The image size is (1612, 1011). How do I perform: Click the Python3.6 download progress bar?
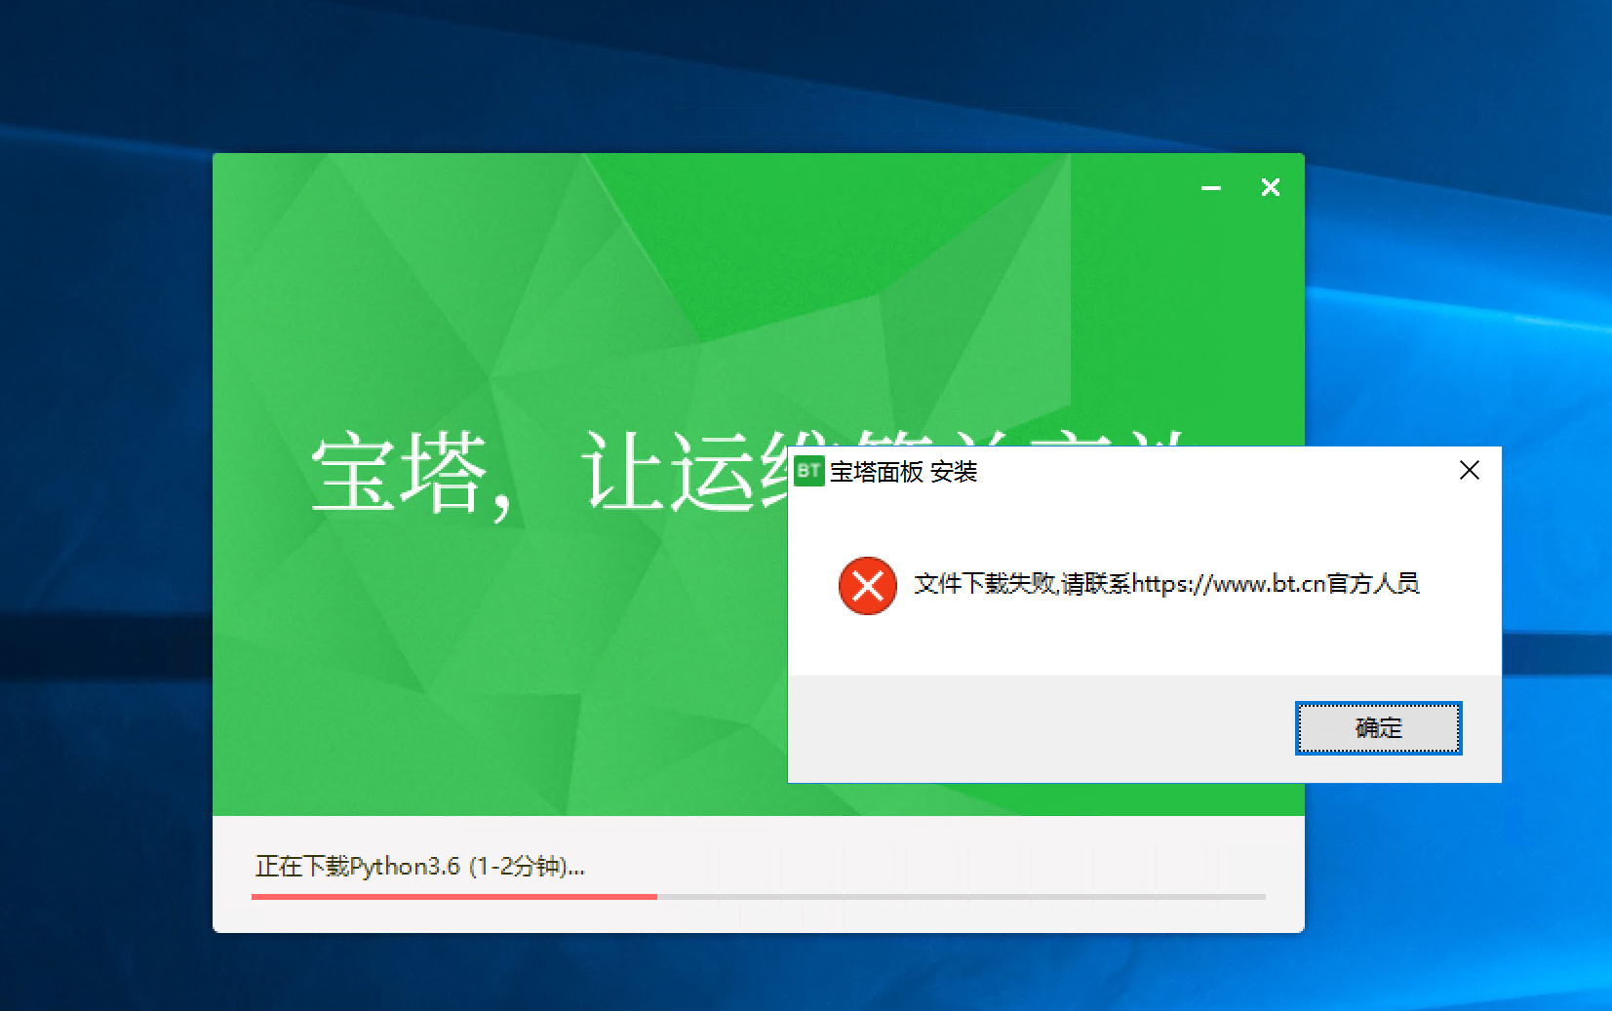758,896
